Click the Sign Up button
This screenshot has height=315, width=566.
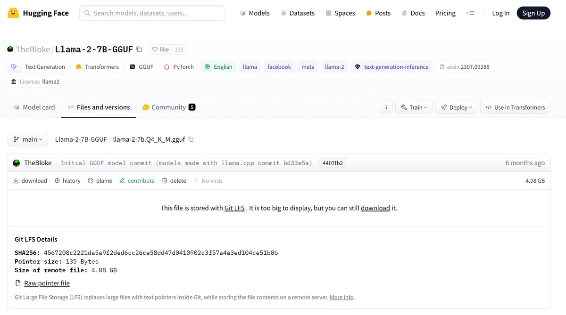click(x=533, y=13)
